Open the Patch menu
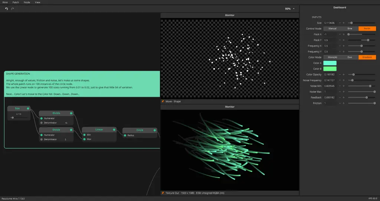 tap(16, 2)
